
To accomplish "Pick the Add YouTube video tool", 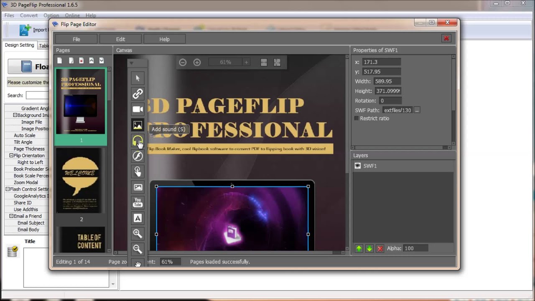I will coord(138,203).
